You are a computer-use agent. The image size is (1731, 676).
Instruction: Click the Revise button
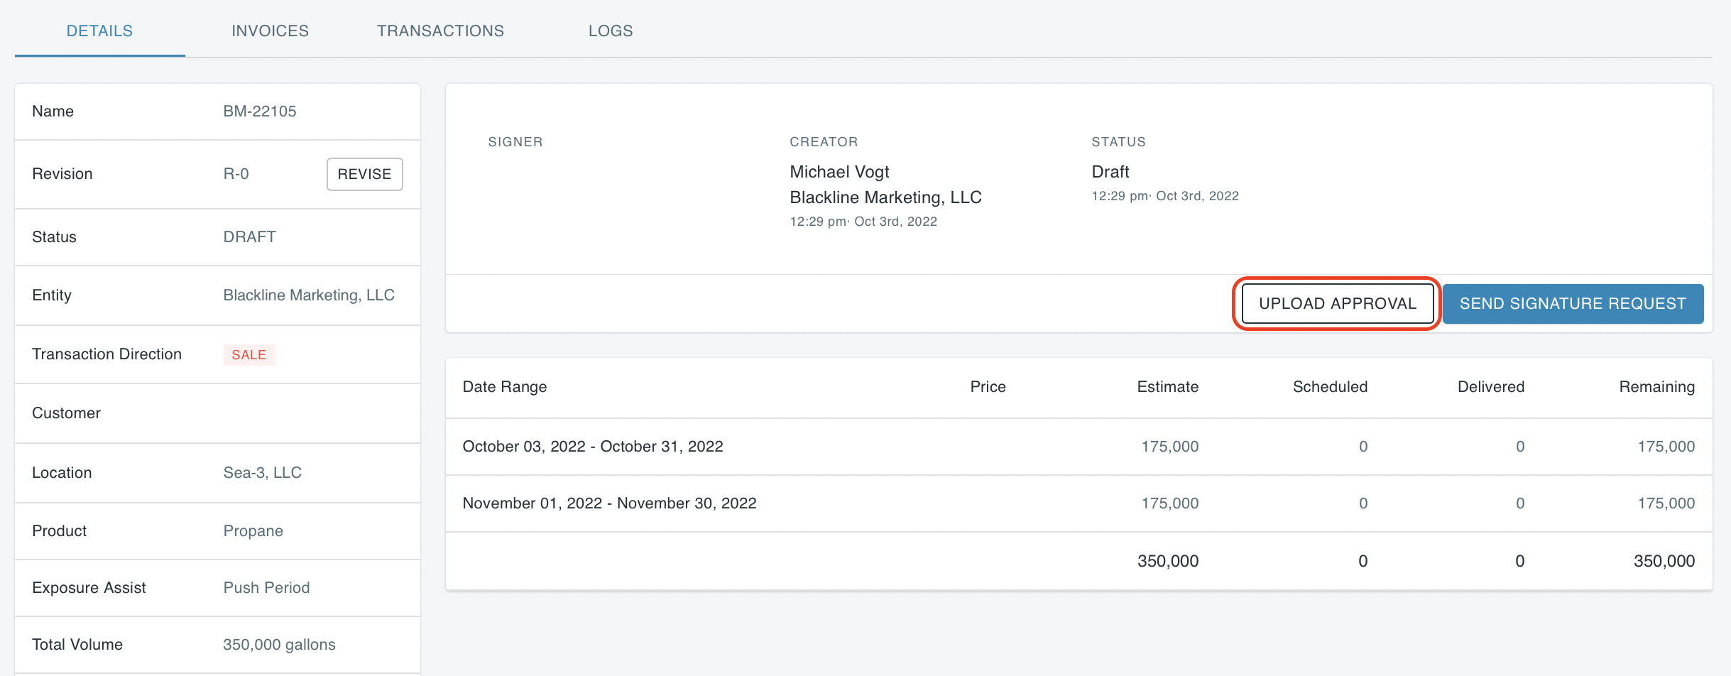[x=364, y=174]
